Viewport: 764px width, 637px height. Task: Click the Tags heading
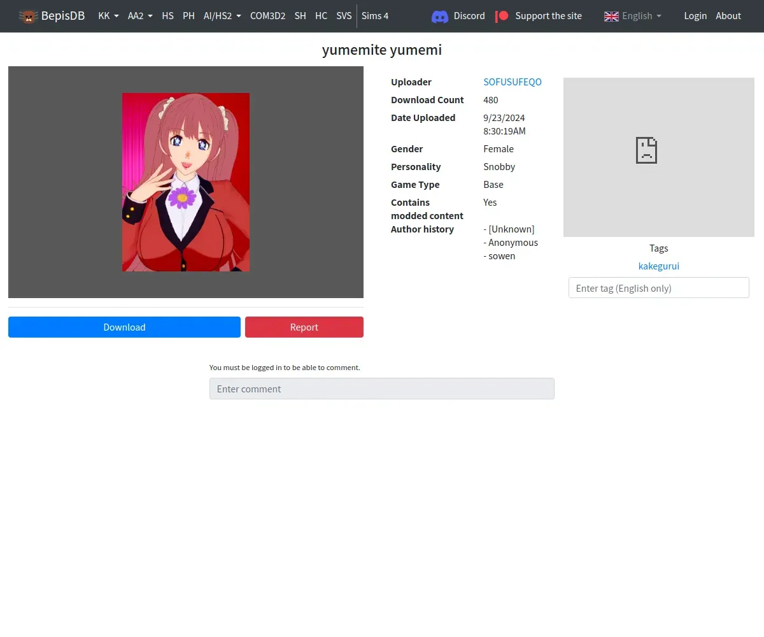(659, 248)
